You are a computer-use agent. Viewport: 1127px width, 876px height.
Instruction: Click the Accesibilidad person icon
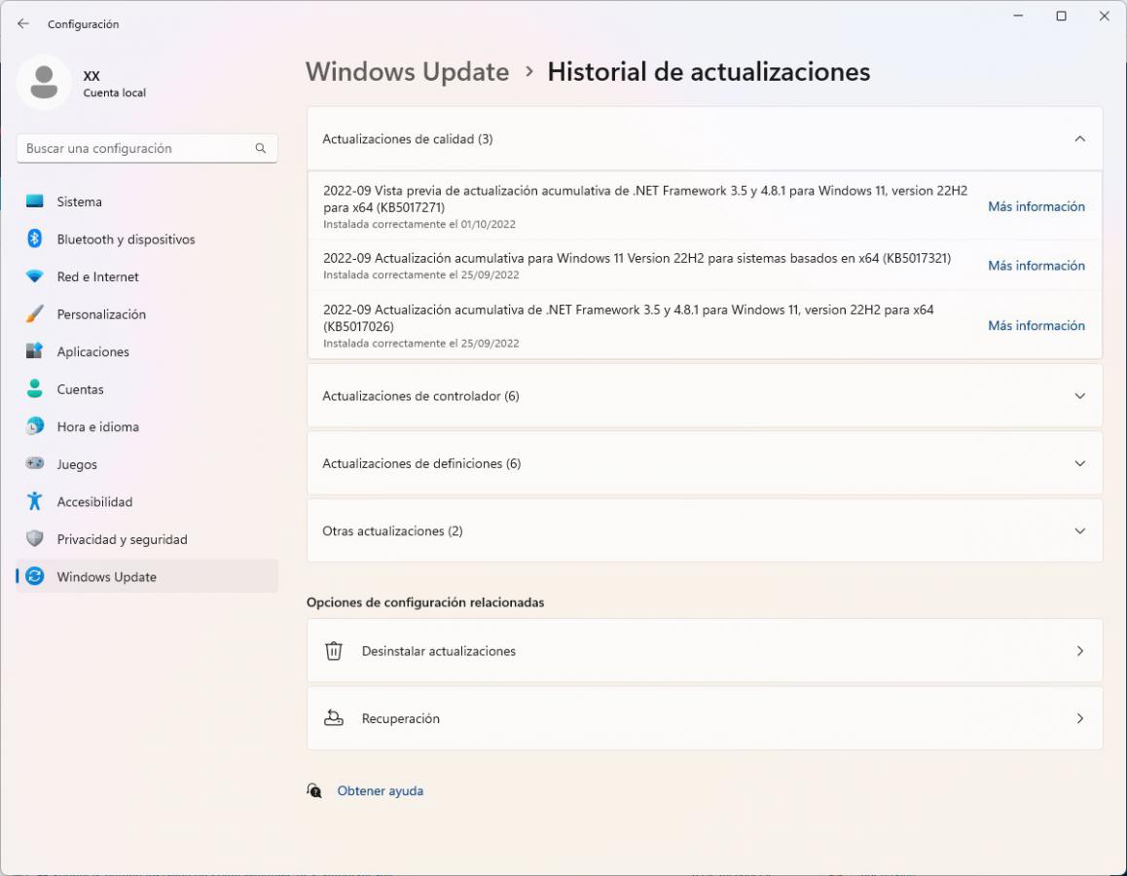pyautogui.click(x=35, y=501)
